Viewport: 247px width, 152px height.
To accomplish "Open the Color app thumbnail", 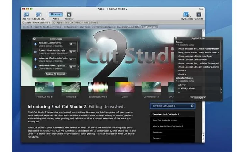I will 125,87.
